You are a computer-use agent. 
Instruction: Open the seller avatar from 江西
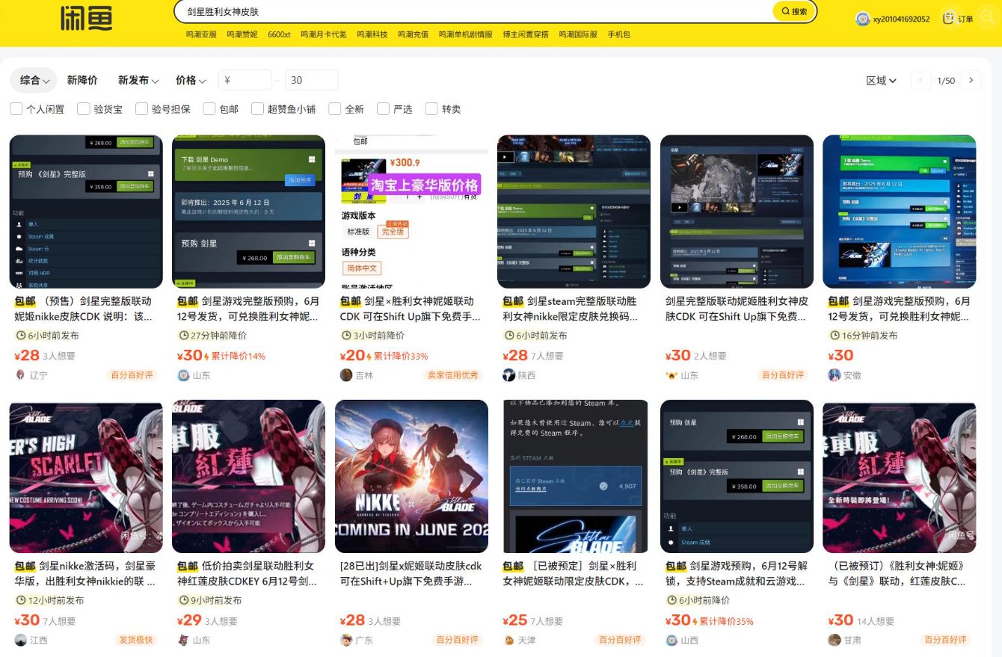pyautogui.click(x=20, y=640)
